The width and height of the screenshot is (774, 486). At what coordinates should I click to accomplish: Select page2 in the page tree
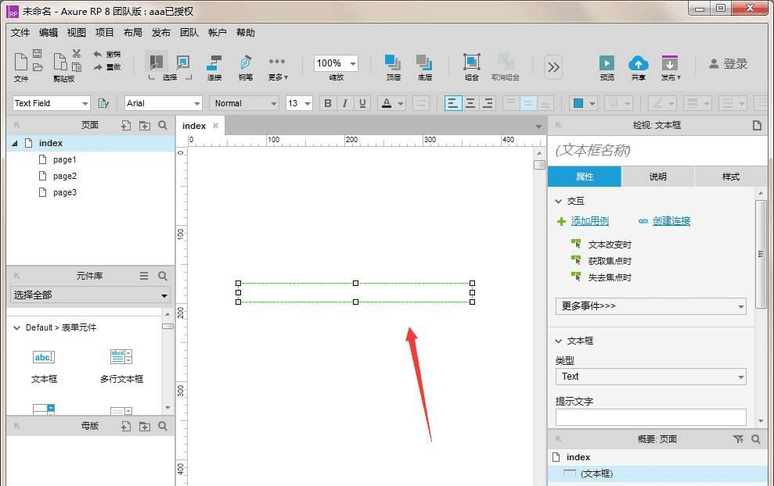65,176
